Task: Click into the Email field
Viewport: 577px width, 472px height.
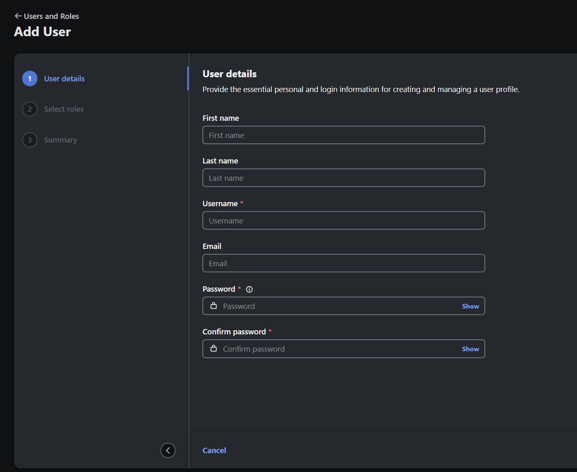Action: click(344, 263)
